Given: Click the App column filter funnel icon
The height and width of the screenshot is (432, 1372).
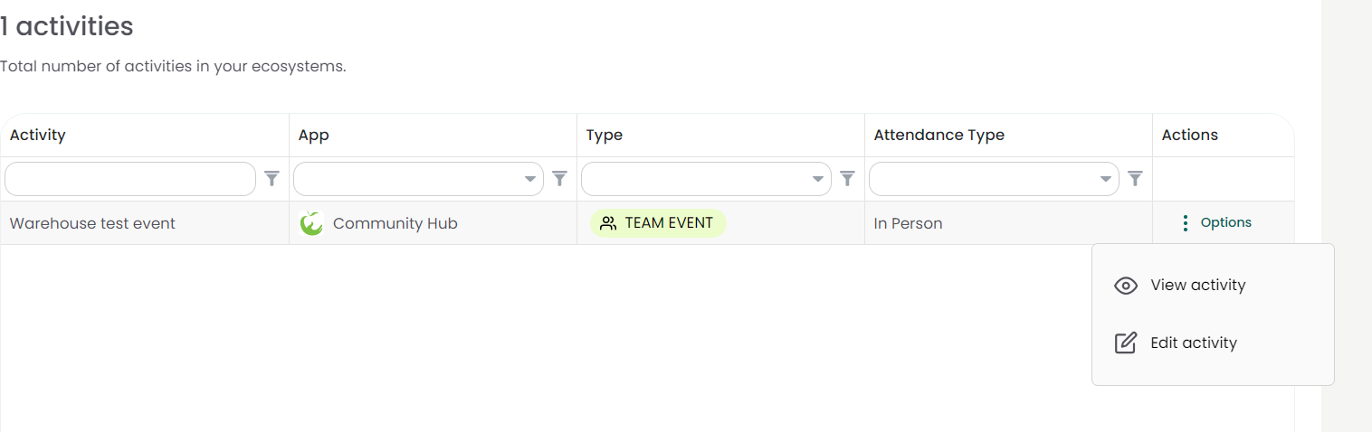Looking at the screenshot, I should tap(559, 179).
